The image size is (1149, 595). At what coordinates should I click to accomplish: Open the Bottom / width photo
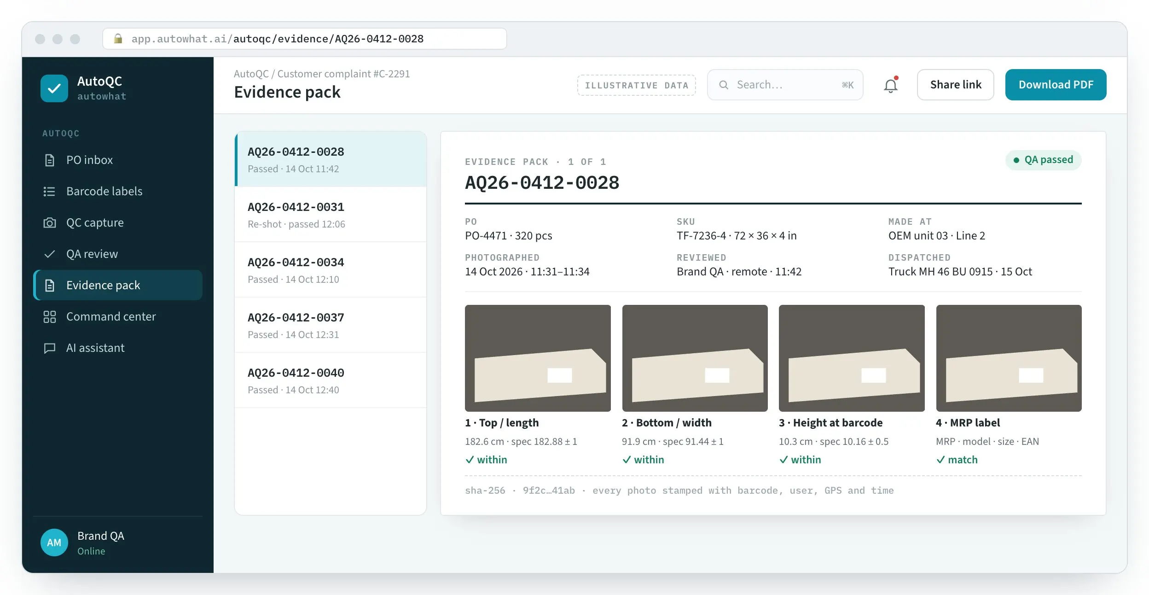click(695, 358)
